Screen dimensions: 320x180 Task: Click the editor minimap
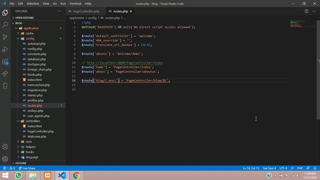point(298,23)
